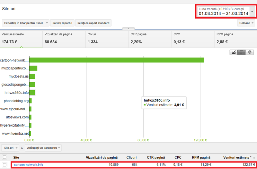
Task: Sort table by Venituri estimate column
Action: 238,157
